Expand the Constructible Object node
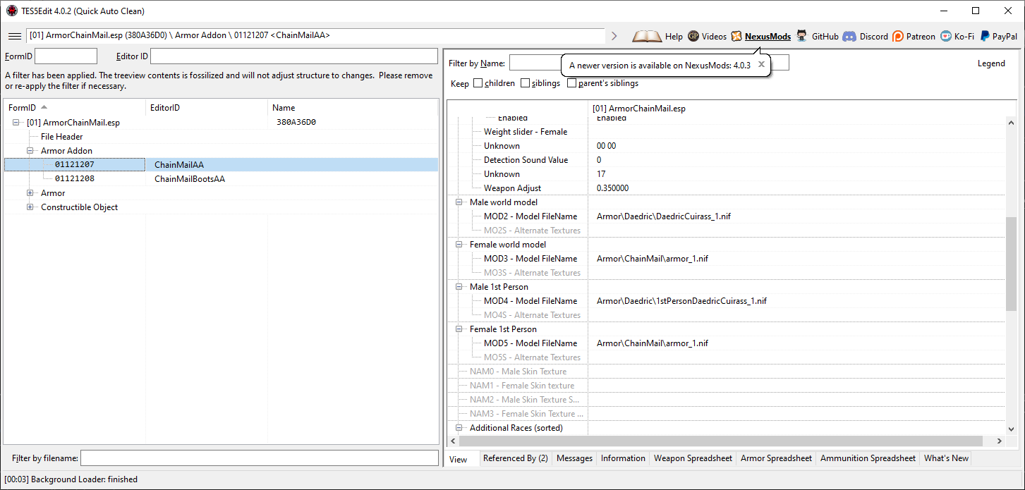The height and width of the screenshot is (490, 1025). tap(30, 207)
